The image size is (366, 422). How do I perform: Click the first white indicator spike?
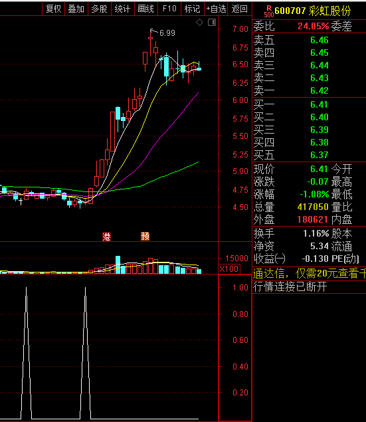(x=26, y=353)
